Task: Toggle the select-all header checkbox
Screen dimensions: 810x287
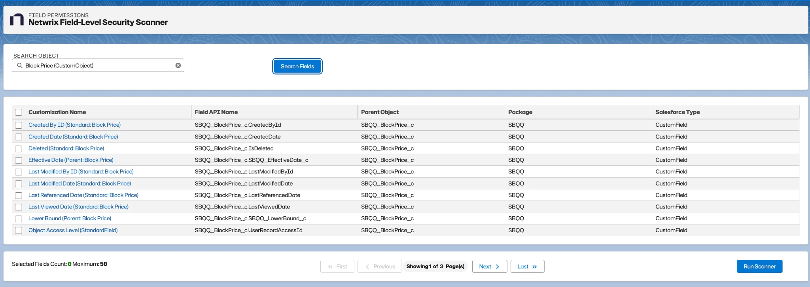Action: pyautogui.click(x=19, y=113)
